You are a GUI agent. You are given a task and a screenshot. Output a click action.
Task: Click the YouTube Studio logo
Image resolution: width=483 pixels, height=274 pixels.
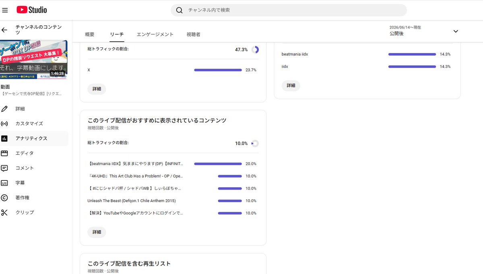click(32, 10)
